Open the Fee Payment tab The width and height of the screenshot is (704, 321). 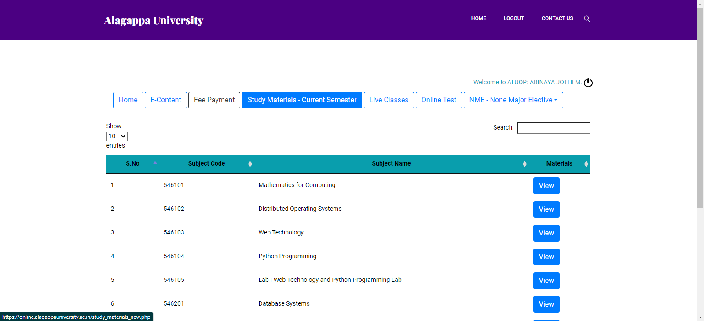[x=214, y=100]
